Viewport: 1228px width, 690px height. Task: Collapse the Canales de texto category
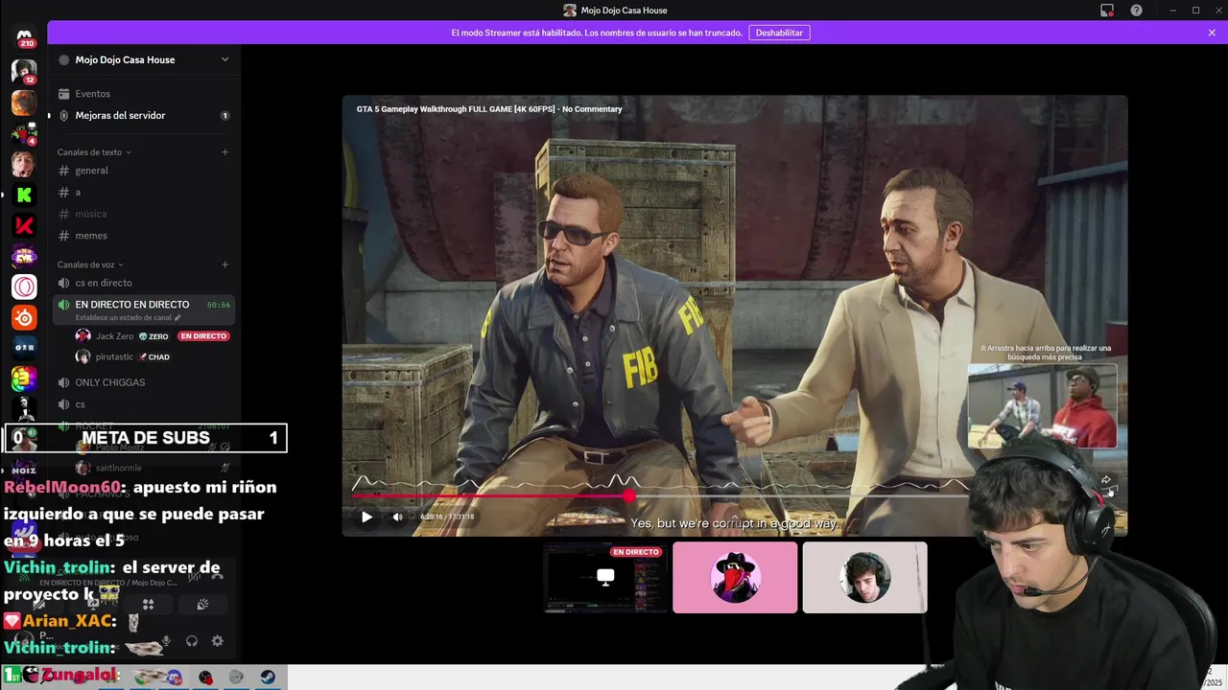point(94,152)
